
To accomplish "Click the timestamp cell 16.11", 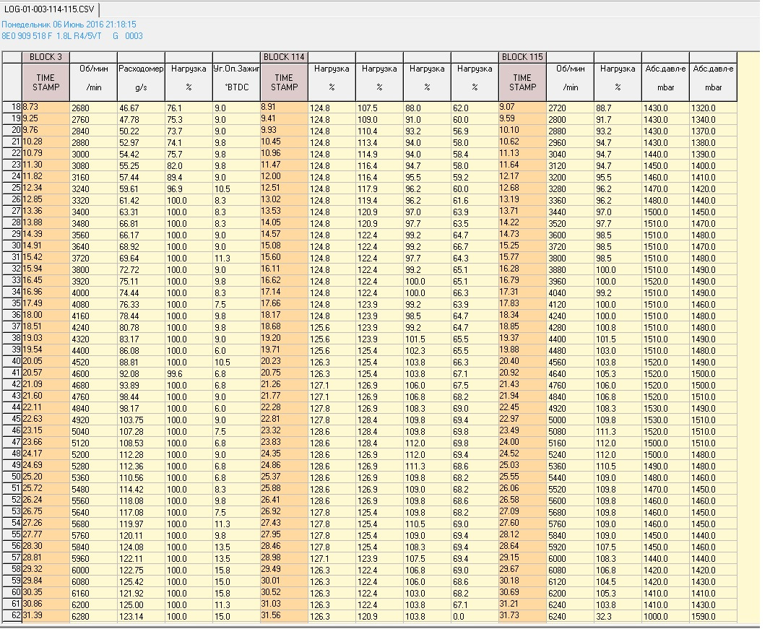I will 285,269.
